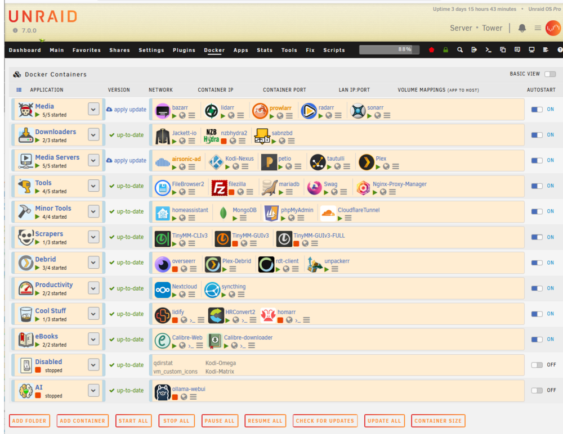The image size is (563, 434).
Task: Expand the eBooks folder dropdown
Action: [x=93, y=340]
